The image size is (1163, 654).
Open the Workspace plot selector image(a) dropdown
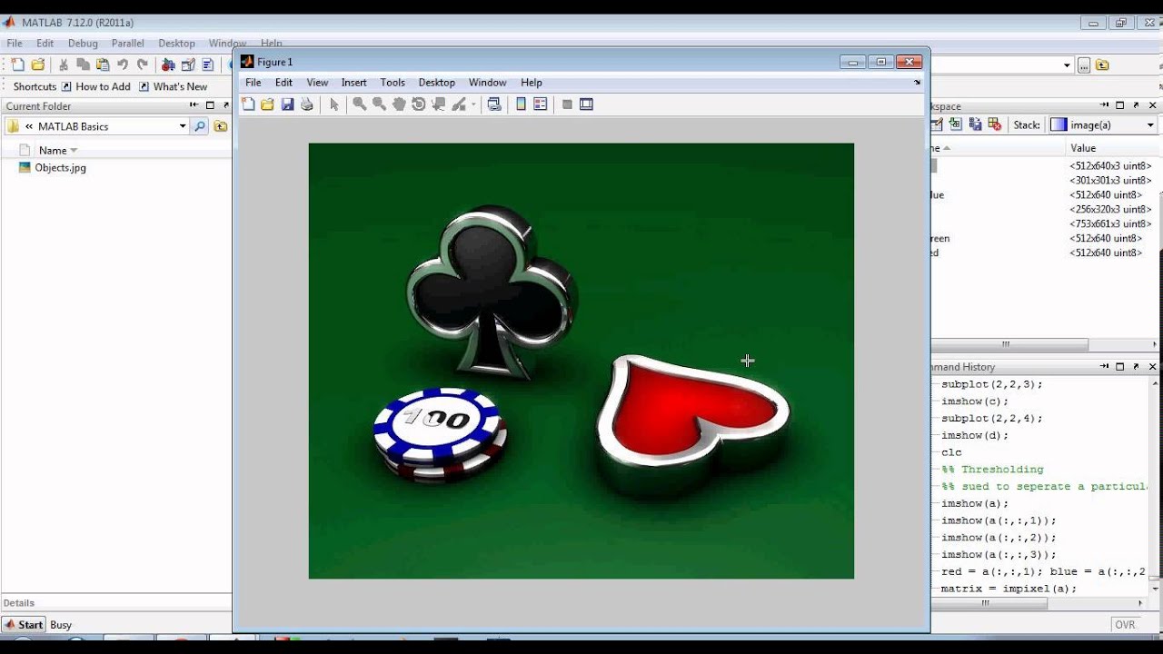[x=1150, y=125]
